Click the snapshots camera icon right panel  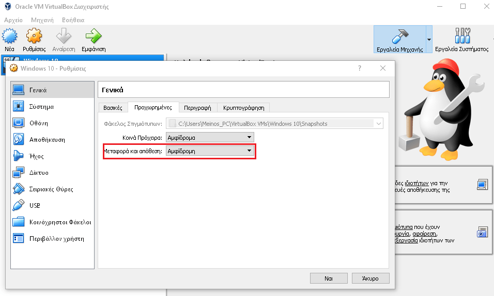pyautogui.click(x=482, y=232)
